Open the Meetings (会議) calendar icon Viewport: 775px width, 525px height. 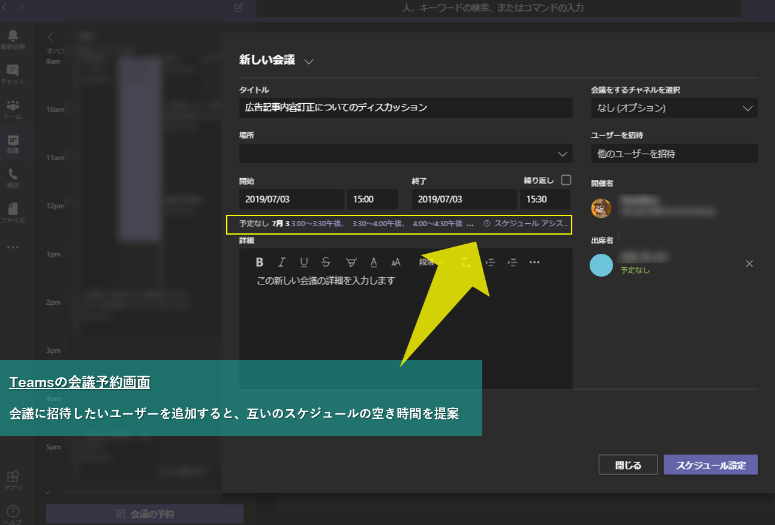point(13,144)
